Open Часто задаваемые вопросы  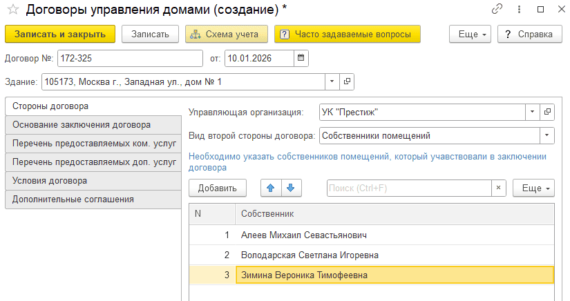[x=347, y=34]
